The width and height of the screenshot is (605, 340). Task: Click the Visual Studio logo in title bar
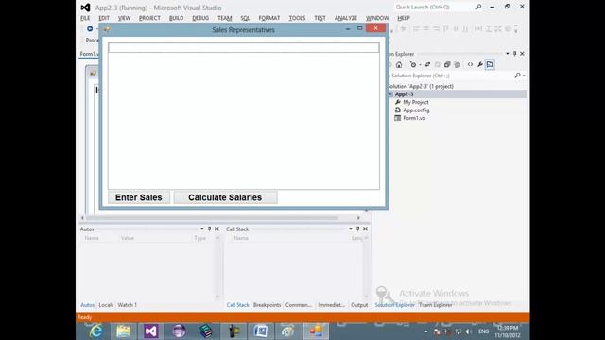tap(85, 8)
